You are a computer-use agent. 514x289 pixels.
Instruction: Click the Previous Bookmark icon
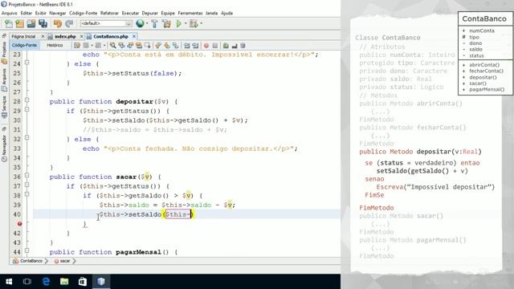(158, 46)
